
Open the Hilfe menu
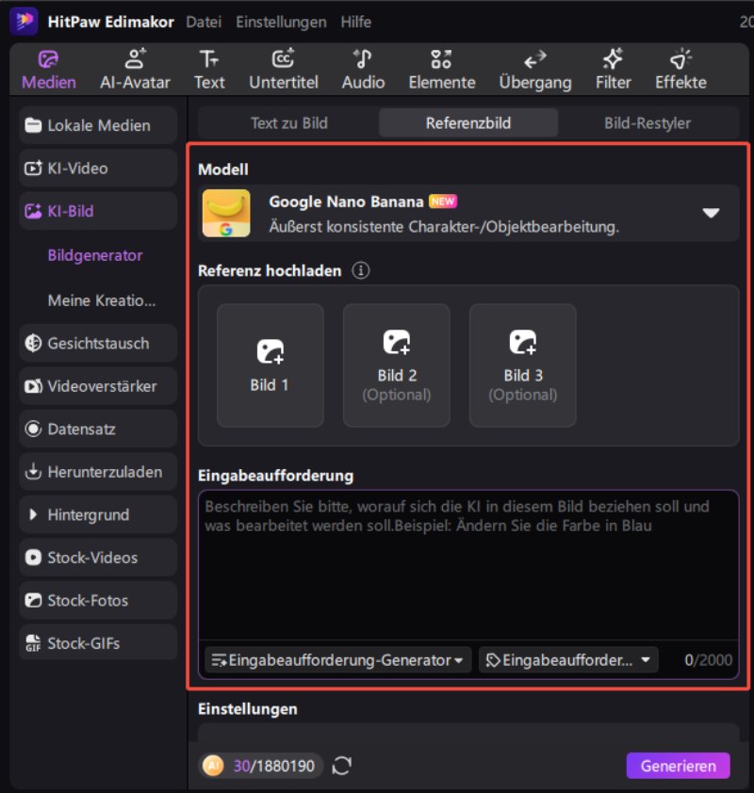point(355,22)
